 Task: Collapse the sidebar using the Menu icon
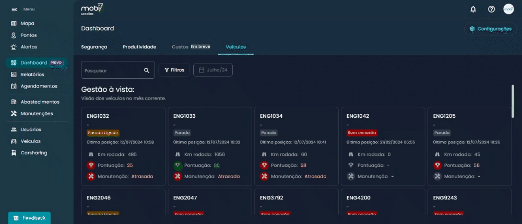14,9
